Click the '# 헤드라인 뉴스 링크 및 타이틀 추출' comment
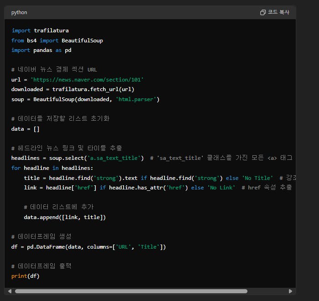 [x=67, y=148]
